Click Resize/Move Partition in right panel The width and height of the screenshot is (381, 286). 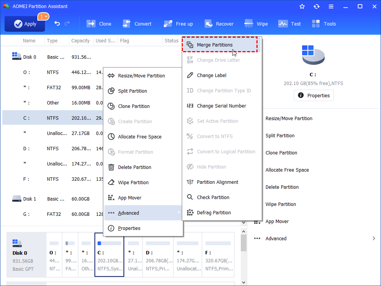coord(289,119)
